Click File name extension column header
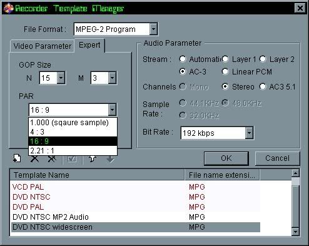This screenshot has height=246, width=309. (x=222, y=175)
